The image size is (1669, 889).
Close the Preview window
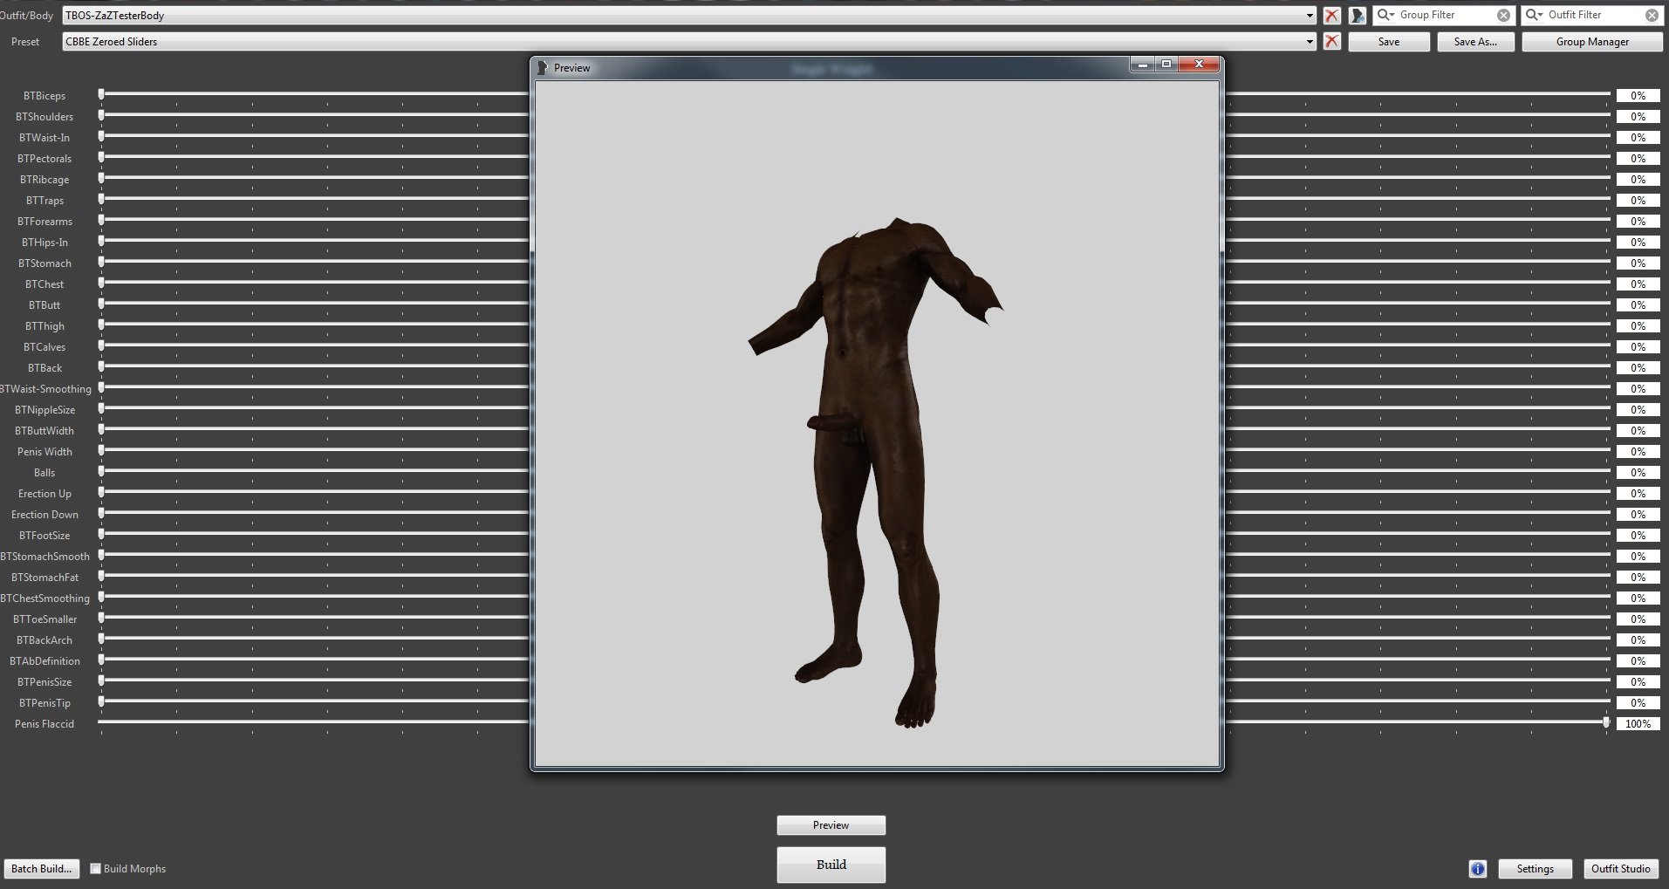point(1199,65)
